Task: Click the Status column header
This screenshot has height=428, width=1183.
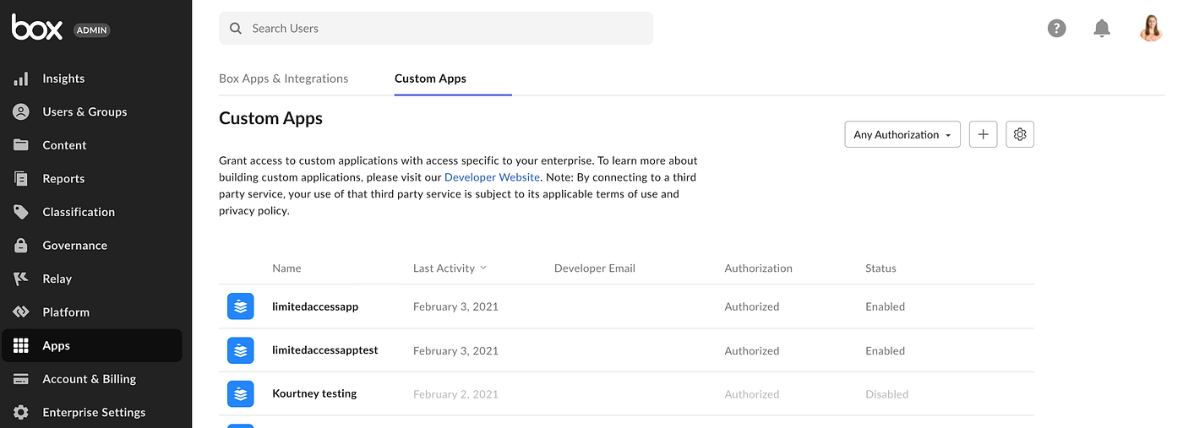Action: tap(880, 268)
